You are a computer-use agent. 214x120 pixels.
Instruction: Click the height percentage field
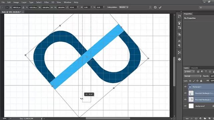(61, 7)
